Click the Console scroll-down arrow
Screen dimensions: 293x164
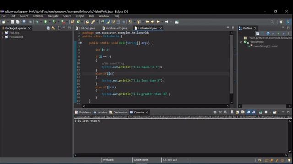(x=290, y=152)
